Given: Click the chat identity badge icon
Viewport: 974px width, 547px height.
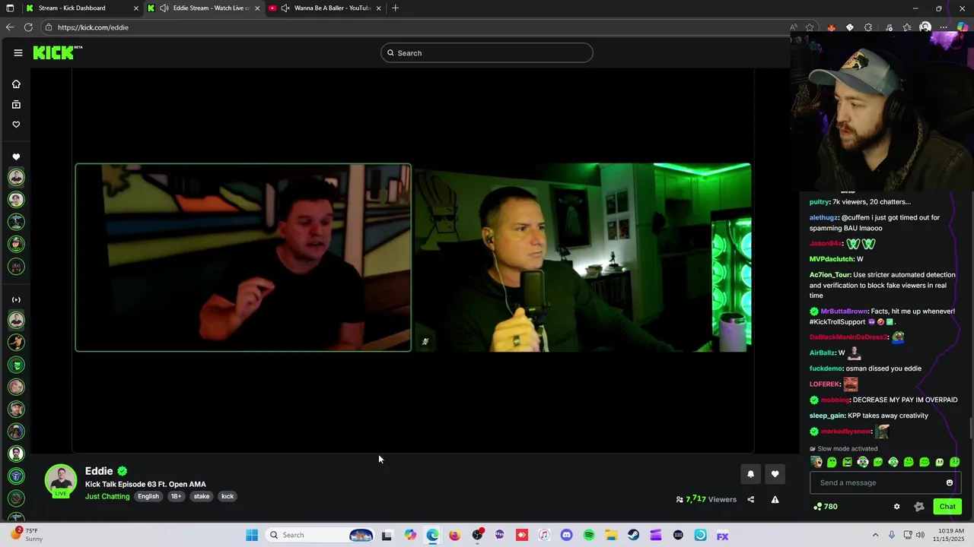Looking at the screenshot, I should point(918,507).
